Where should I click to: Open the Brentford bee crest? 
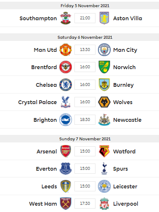66,67
